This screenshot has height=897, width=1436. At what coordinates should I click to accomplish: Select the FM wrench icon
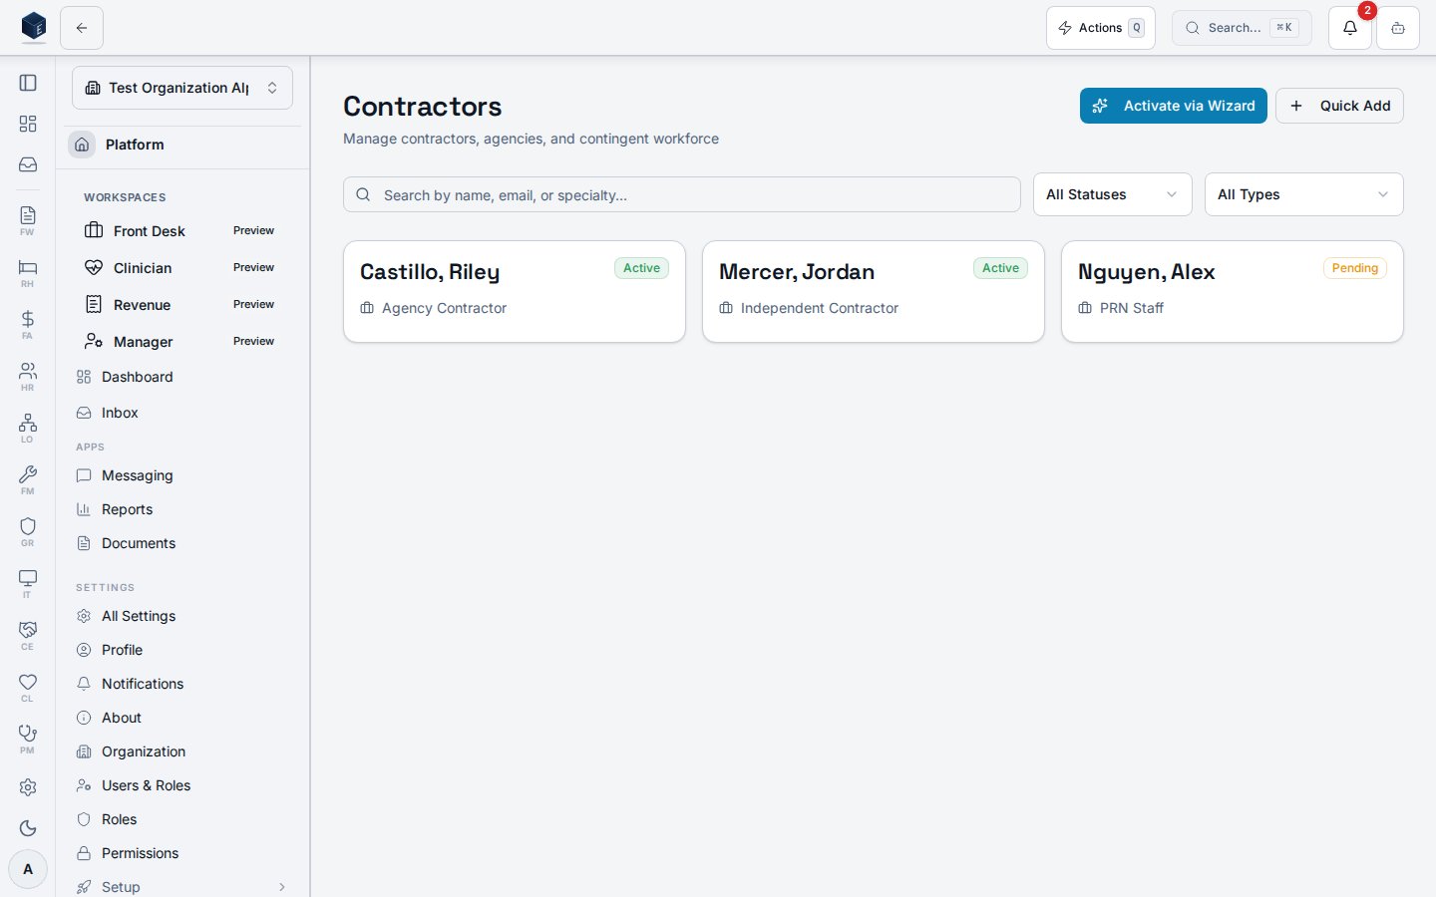(28, 479)
